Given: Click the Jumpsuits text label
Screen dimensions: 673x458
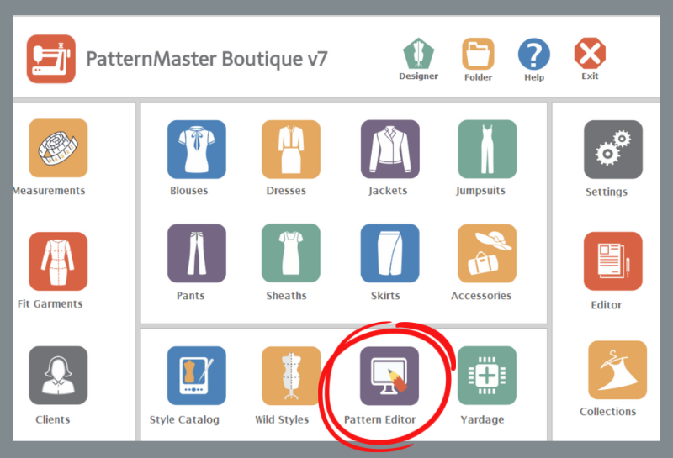Looking at the screenshot, I should [480, 191].
